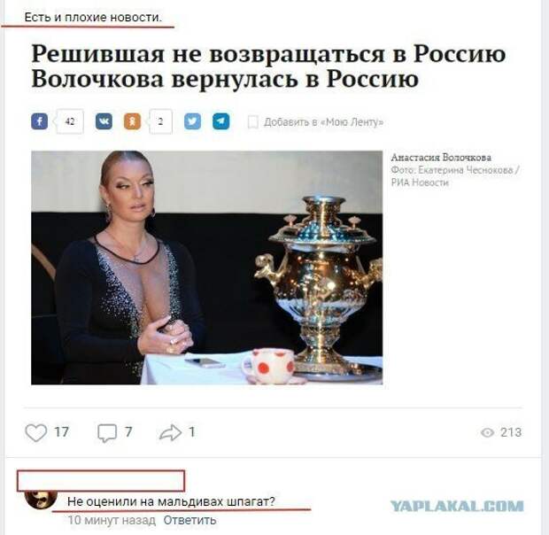Toggle the «Мою Ленту» checkbox

(252, 122)
